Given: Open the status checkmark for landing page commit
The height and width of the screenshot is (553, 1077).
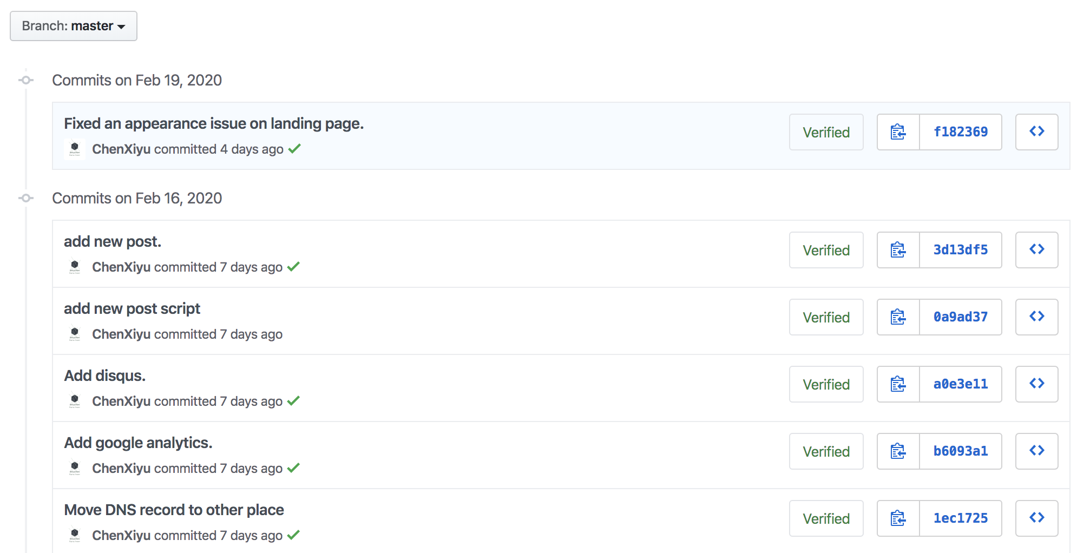Looking at the screenshot, I should 294,149.
